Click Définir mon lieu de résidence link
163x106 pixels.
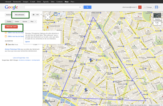click(x=16, y=33)
